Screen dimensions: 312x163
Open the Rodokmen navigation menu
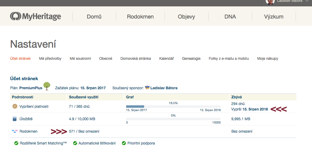coord(140,17)
